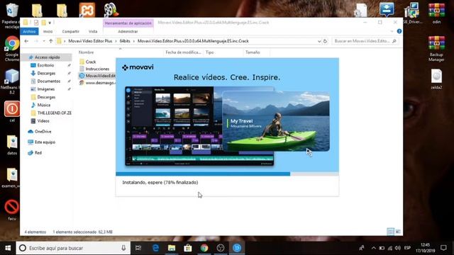454x255 pixels.
Task: Click the microphone icon in search box
Action: tap(123, 248)
